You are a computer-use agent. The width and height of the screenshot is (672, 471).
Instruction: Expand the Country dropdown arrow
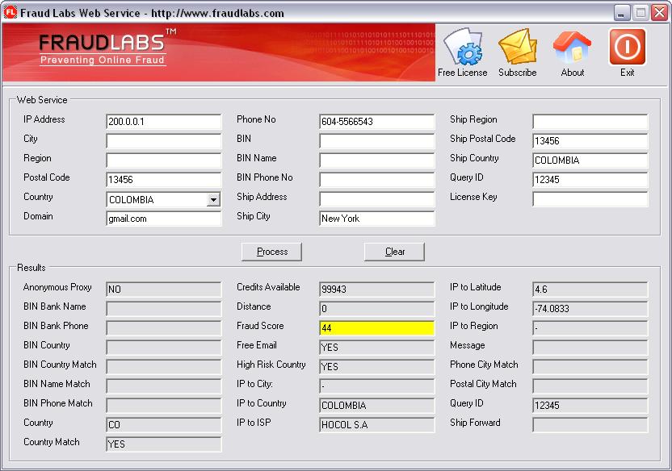213,199
